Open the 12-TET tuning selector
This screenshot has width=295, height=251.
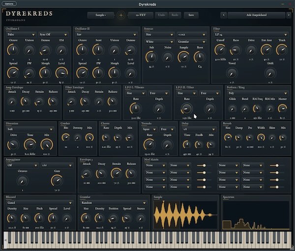click(141, 15)
